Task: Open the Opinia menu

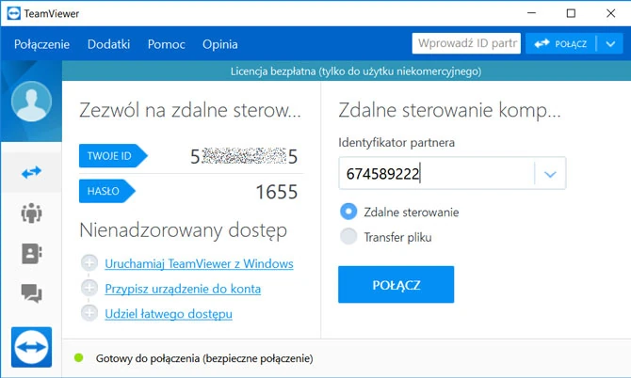Action: [x=220, y=44]
